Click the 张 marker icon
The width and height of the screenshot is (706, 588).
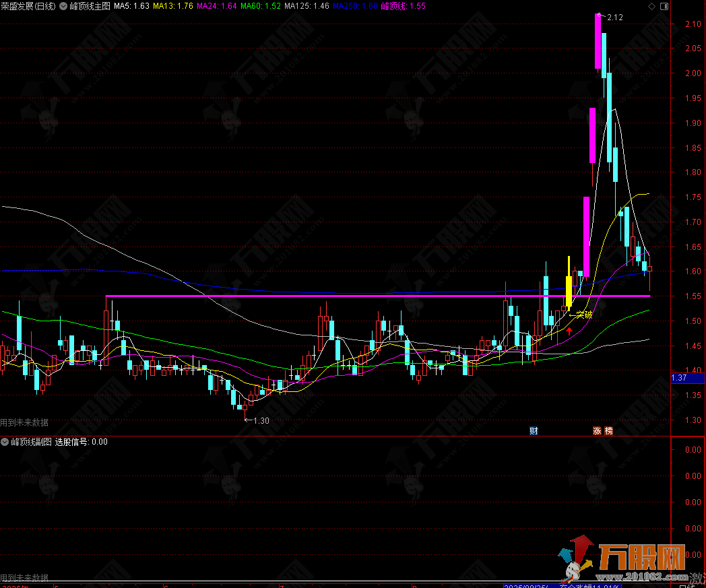coord(597,431)
